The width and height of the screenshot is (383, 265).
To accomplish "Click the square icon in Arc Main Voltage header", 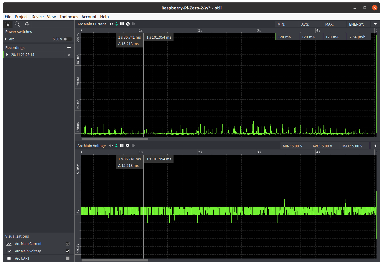I will point(122,146).
